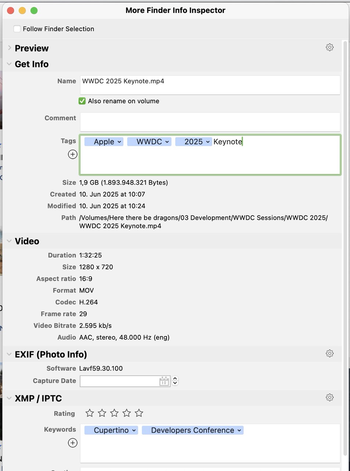Expand the Preview section disclosure triangle
The width and height of the screenshot is (350, 471).
tap(9, 48)
